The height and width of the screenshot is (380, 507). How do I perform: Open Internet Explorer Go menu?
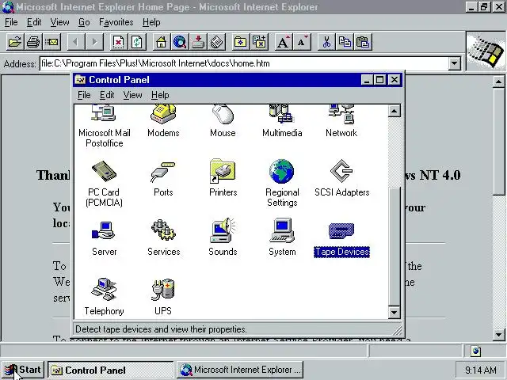point(84,22)
